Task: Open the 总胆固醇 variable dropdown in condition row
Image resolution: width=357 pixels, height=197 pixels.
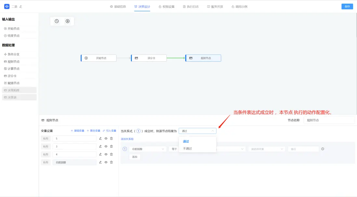Action: point(148,149)
